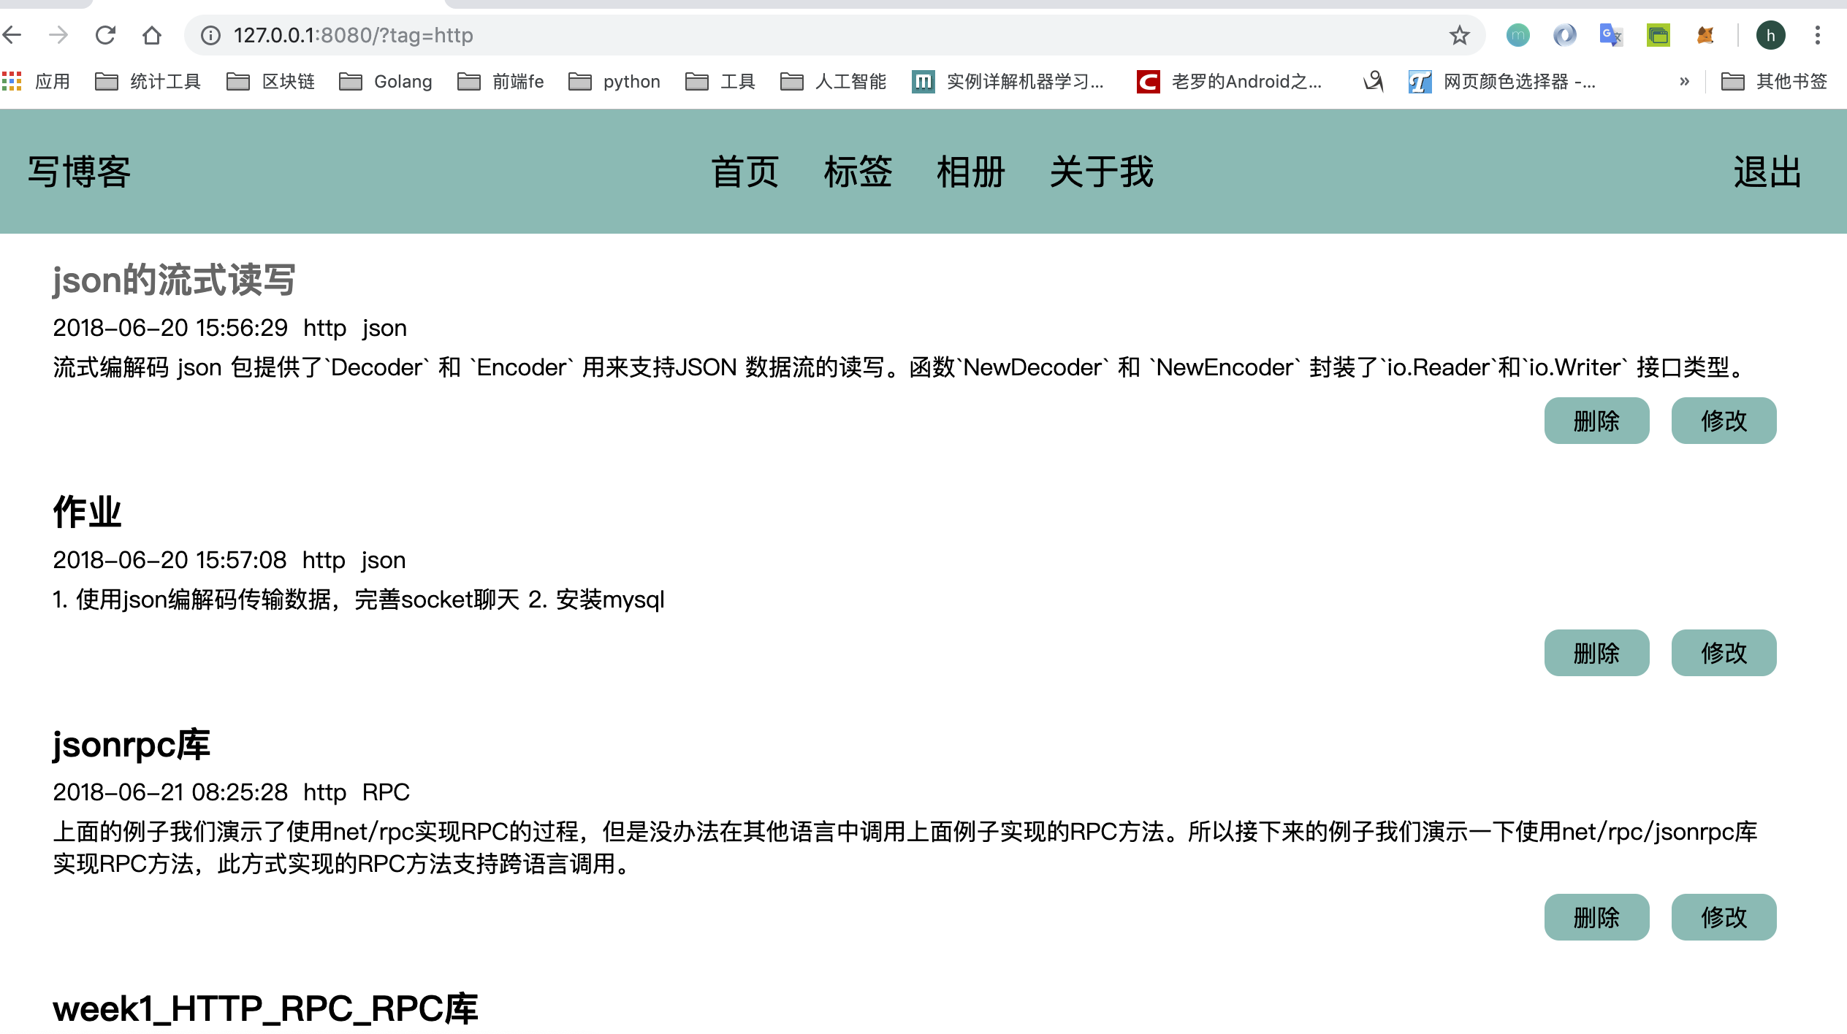Toggle the bookmark star for this page
1847x1034 pixels.
click(1458, 34)
